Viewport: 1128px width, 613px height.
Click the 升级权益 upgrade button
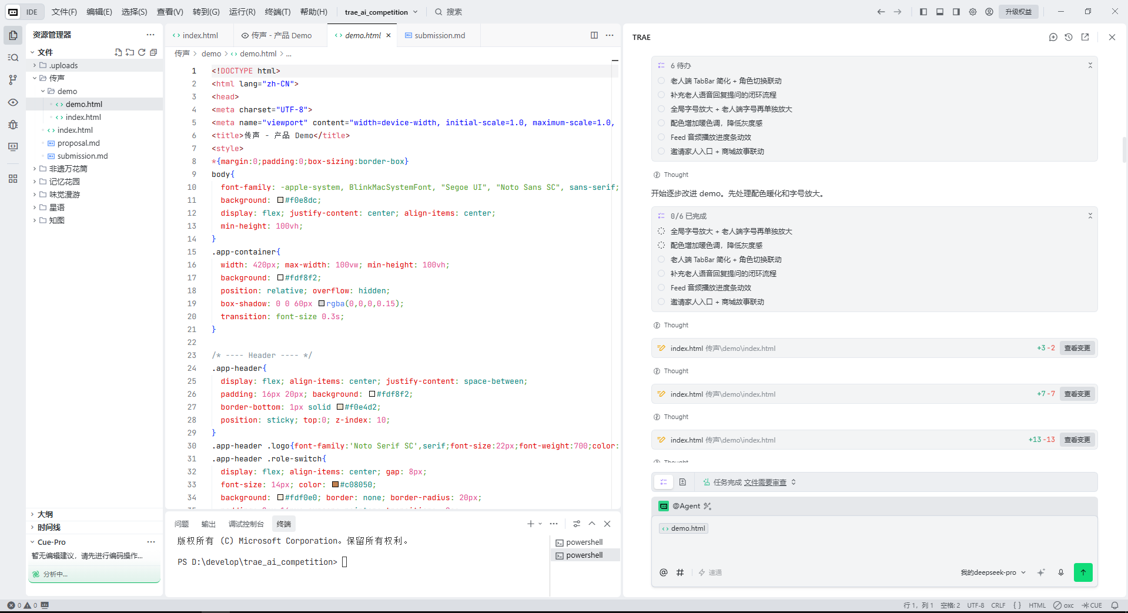click(x=1018, y=12)
